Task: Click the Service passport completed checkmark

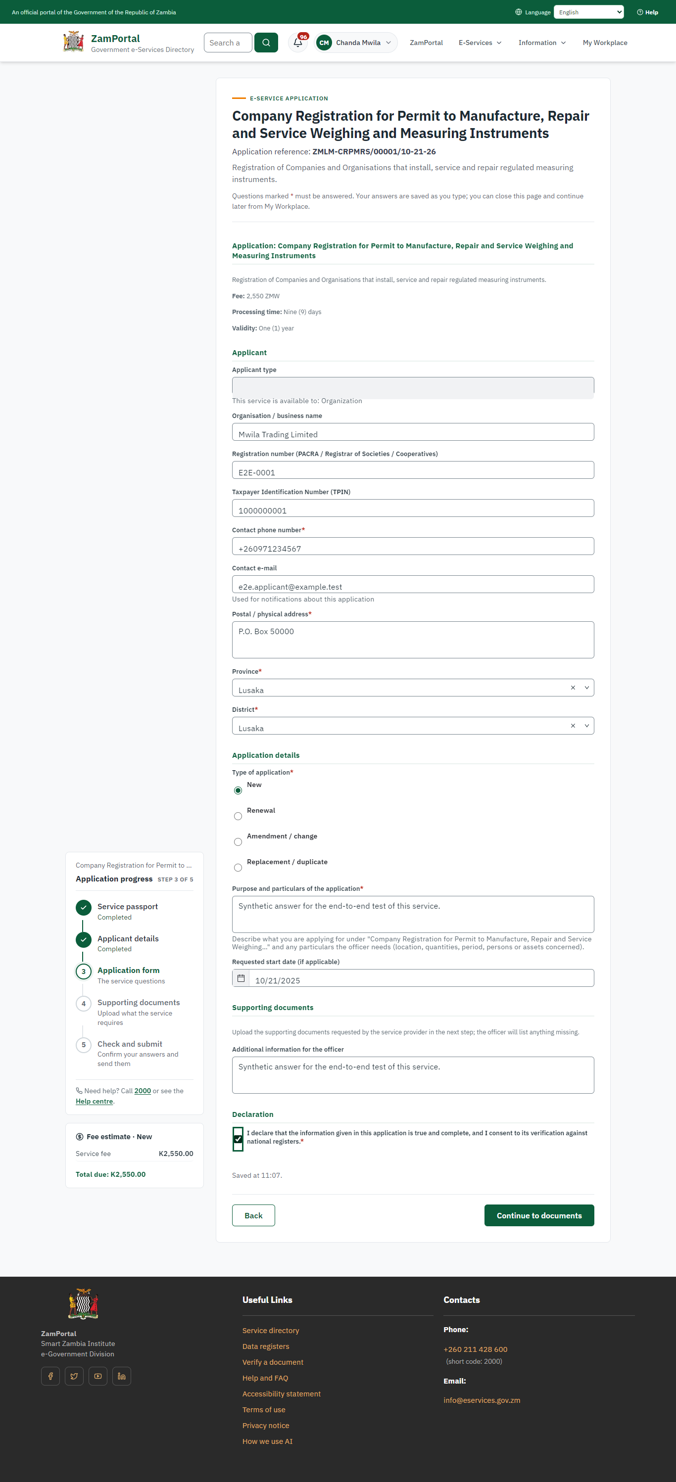Action: point(84,908)
